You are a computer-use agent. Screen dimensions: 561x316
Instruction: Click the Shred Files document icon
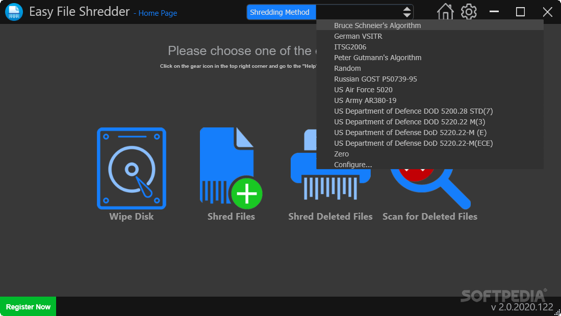(x=231, y=168)
